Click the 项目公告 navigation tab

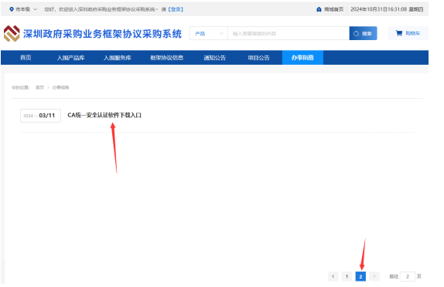coord(258,58)
